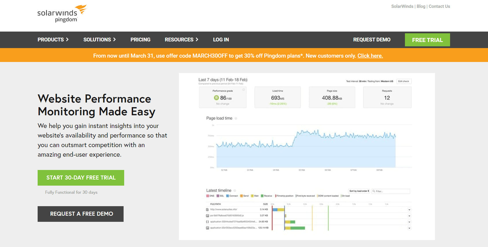
Task: Go to the Pricing page
Action: 140,40
